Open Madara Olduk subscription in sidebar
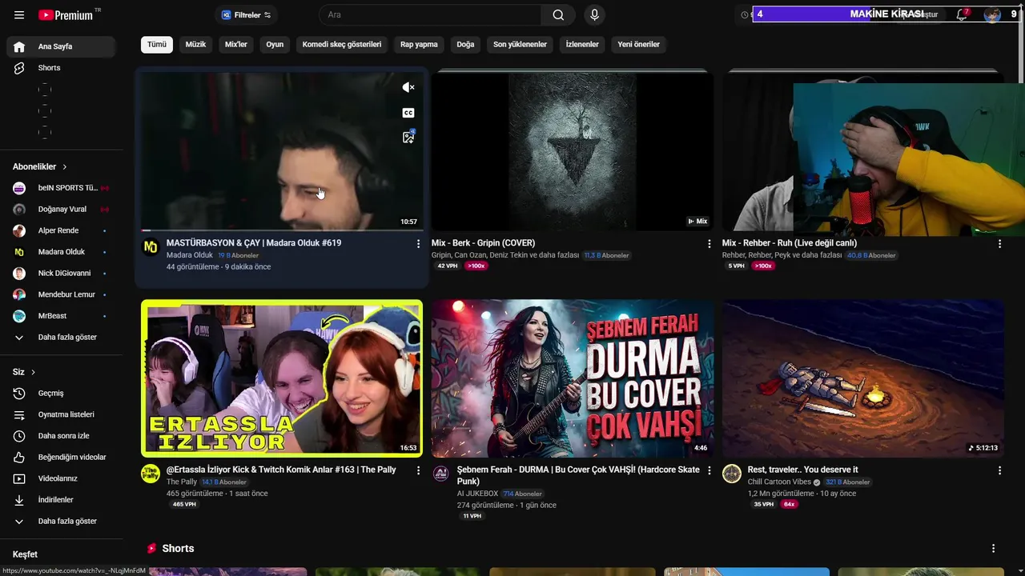 (x=61, y=252)
